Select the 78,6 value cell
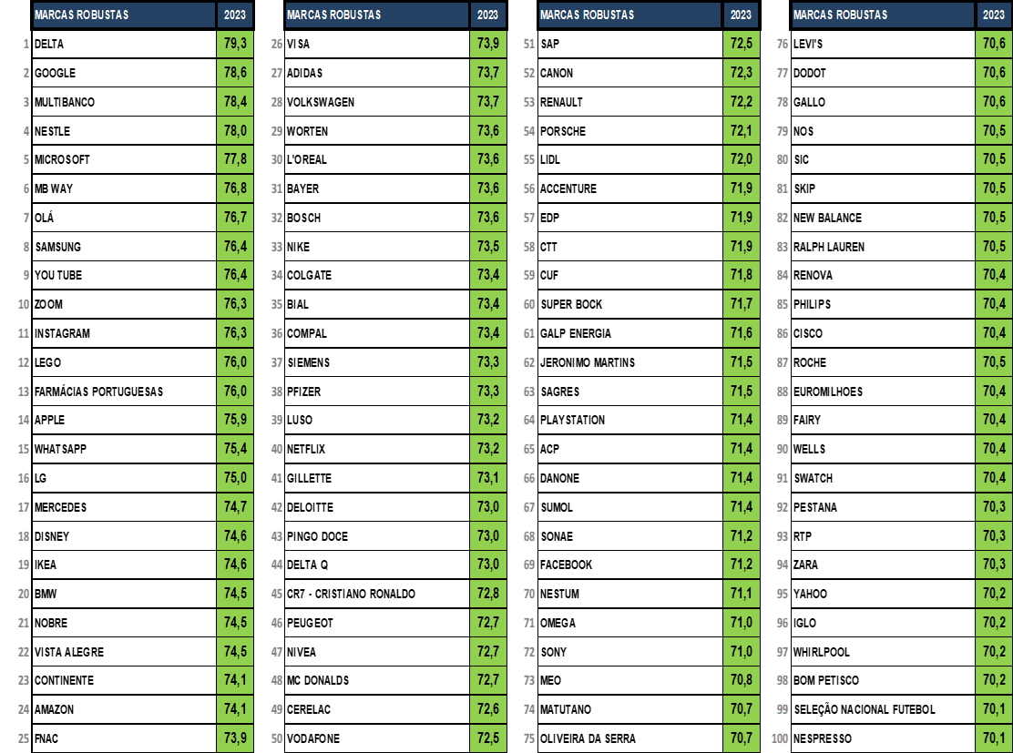The image size is (1013, 753). tap(234, 73)
